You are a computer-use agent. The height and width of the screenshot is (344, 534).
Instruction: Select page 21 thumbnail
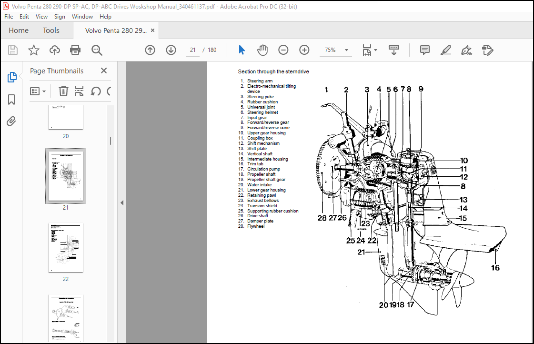point(66,176)
